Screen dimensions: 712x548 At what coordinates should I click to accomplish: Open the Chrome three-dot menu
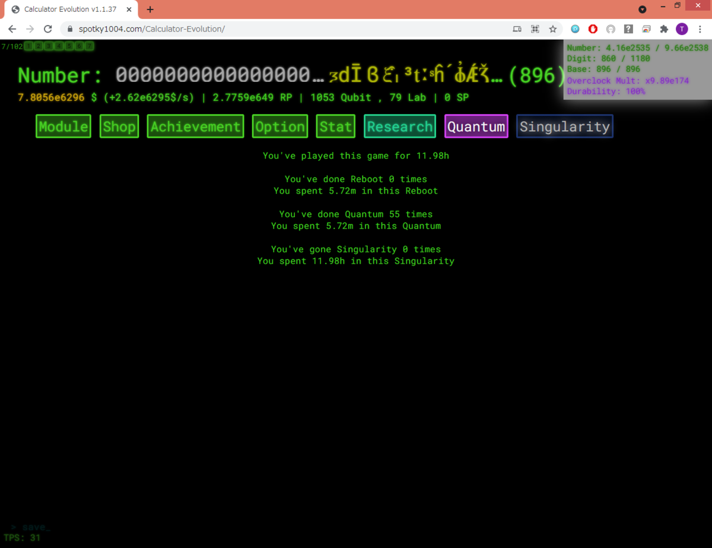coord(701,28)
